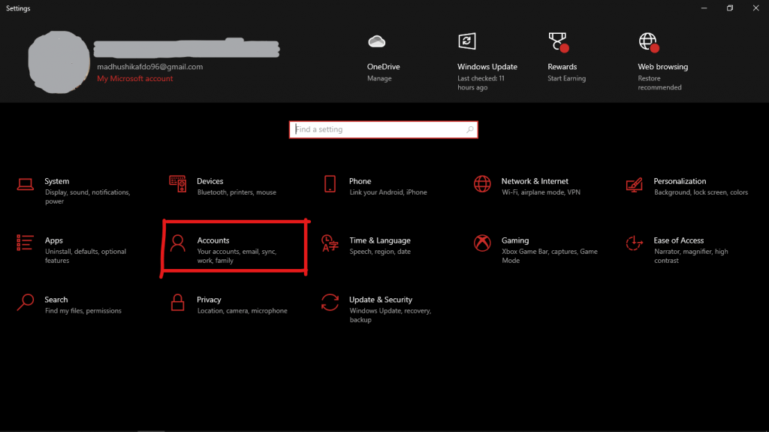The height and width of the screenshot is (432, 769).
Task: Open Update & Security category title
Action: [381, 300]
